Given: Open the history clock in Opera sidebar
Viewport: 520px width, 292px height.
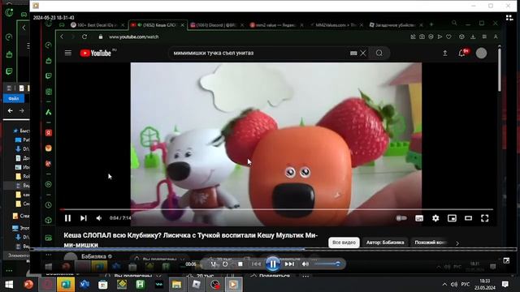Looking at the screenshot, I should (49, 205).
